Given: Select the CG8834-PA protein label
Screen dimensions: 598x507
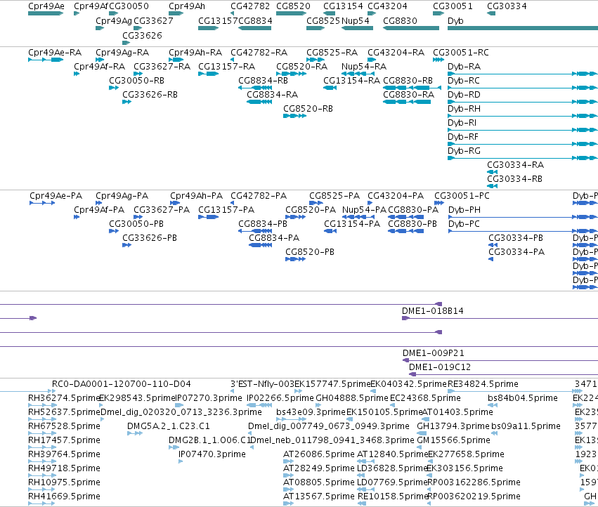Looking at the screenshot, I should pyautogui.click(x=274, y=238).
